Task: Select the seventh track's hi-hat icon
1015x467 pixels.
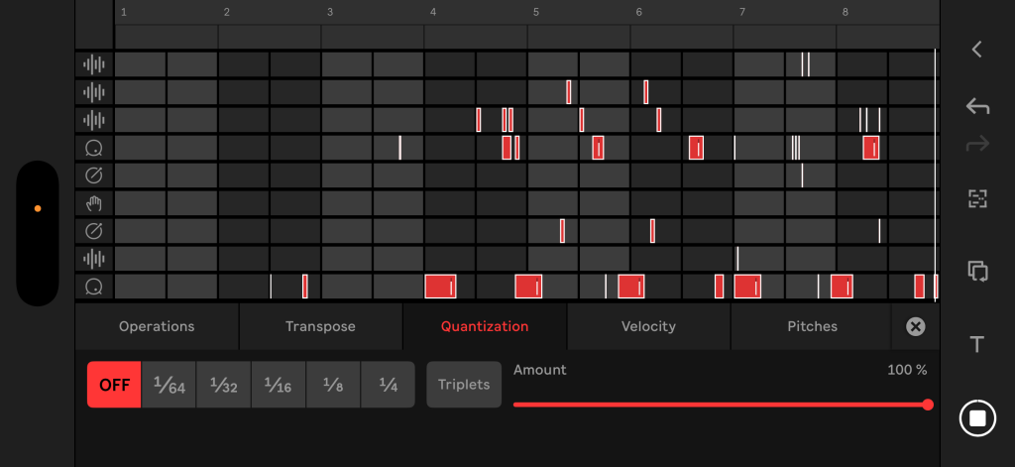Action: (x=94, y=231)
